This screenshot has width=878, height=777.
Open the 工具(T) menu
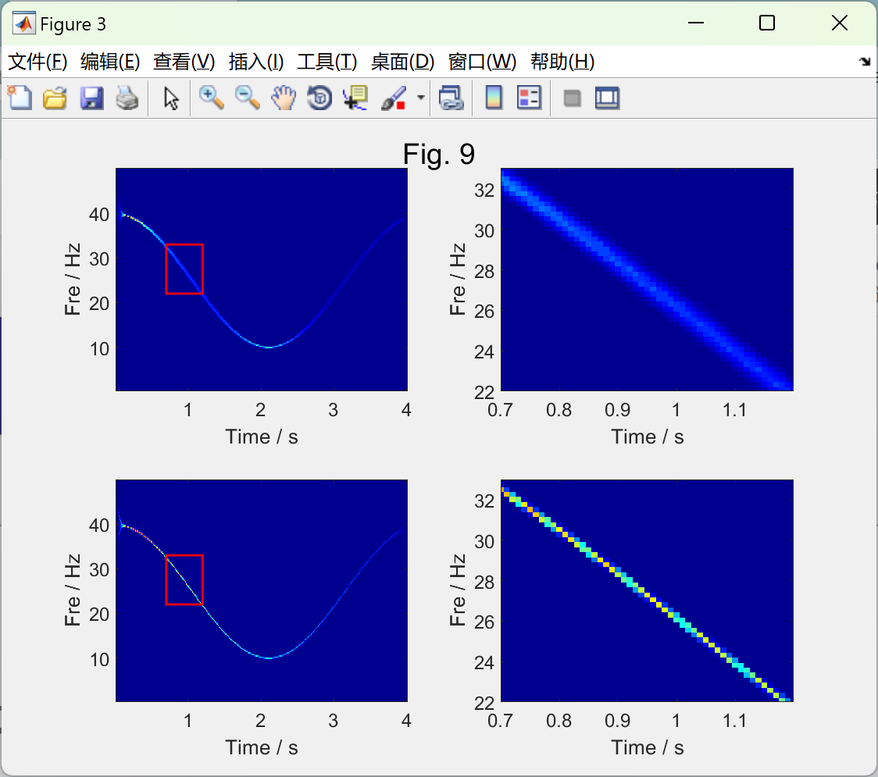click(327, 62)
